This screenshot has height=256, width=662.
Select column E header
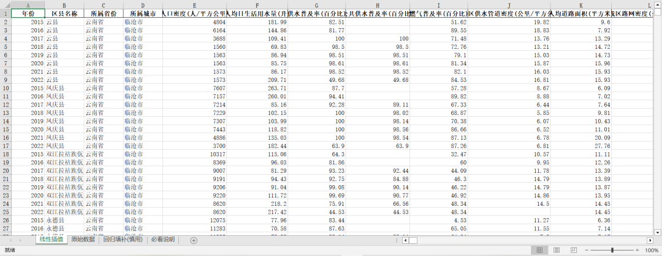(x=195, y=5)
